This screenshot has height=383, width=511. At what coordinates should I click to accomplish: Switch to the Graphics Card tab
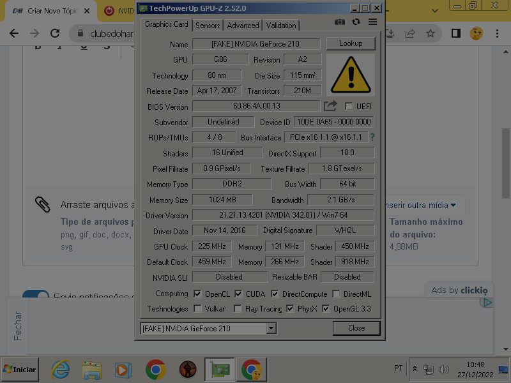[x=167, y=24]
